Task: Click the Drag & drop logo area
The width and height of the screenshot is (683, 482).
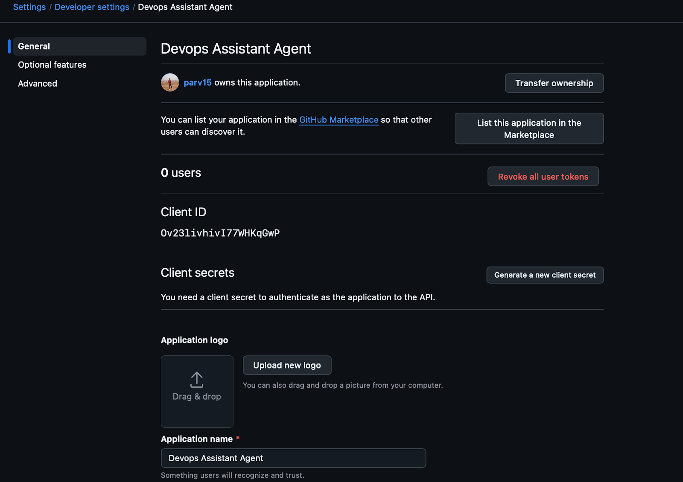Action: [x=197, y=392]
